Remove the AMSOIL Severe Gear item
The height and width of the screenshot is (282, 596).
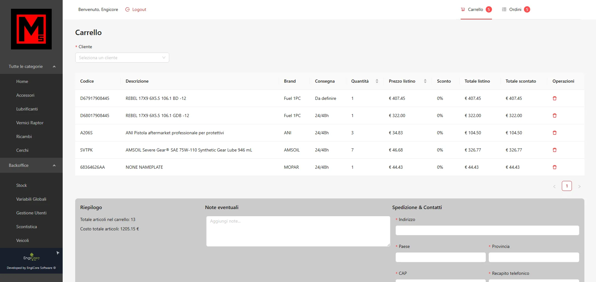[x=554, y=150]
